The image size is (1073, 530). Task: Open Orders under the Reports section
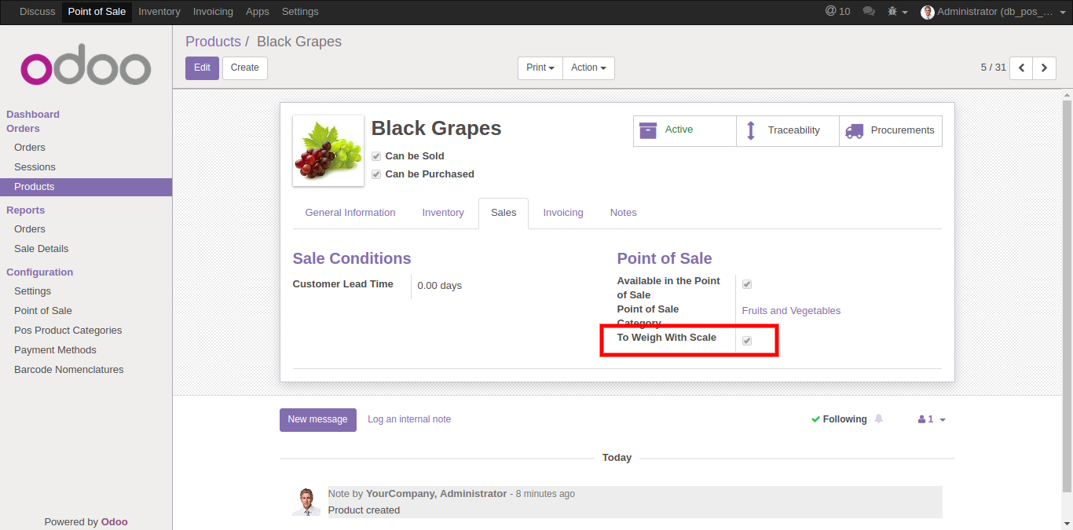pyautogui.click(x=30, y=229)
